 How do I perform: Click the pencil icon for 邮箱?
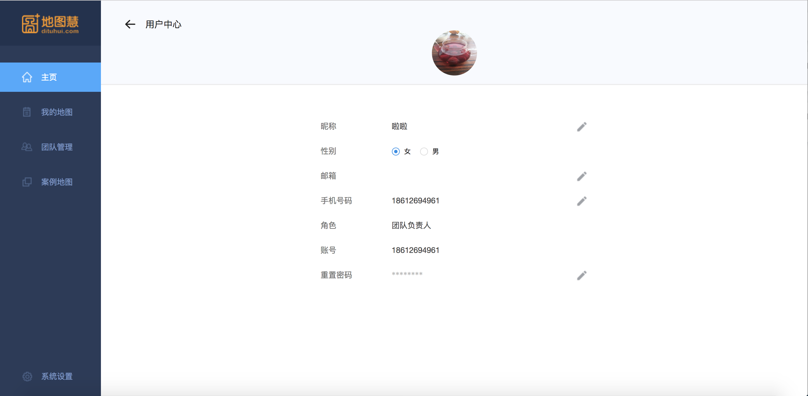click(582, 176)
